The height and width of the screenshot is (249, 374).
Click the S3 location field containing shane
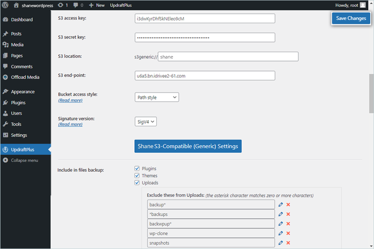click(228, 57)
